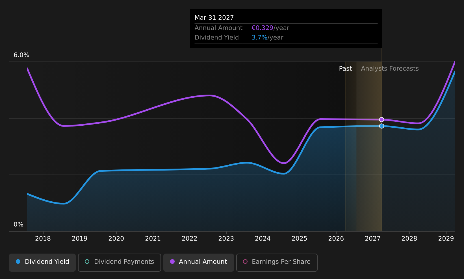Click the 3.7%/year tooltip value

point(267,38)
